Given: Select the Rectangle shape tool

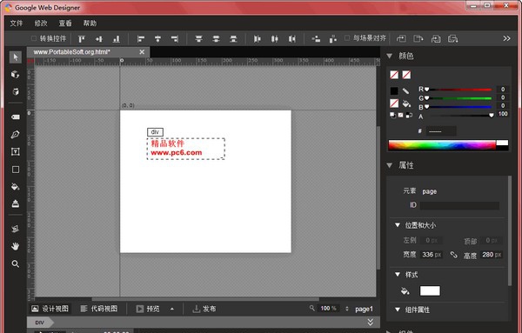Looking at the screenshot, I should point(16,170).
